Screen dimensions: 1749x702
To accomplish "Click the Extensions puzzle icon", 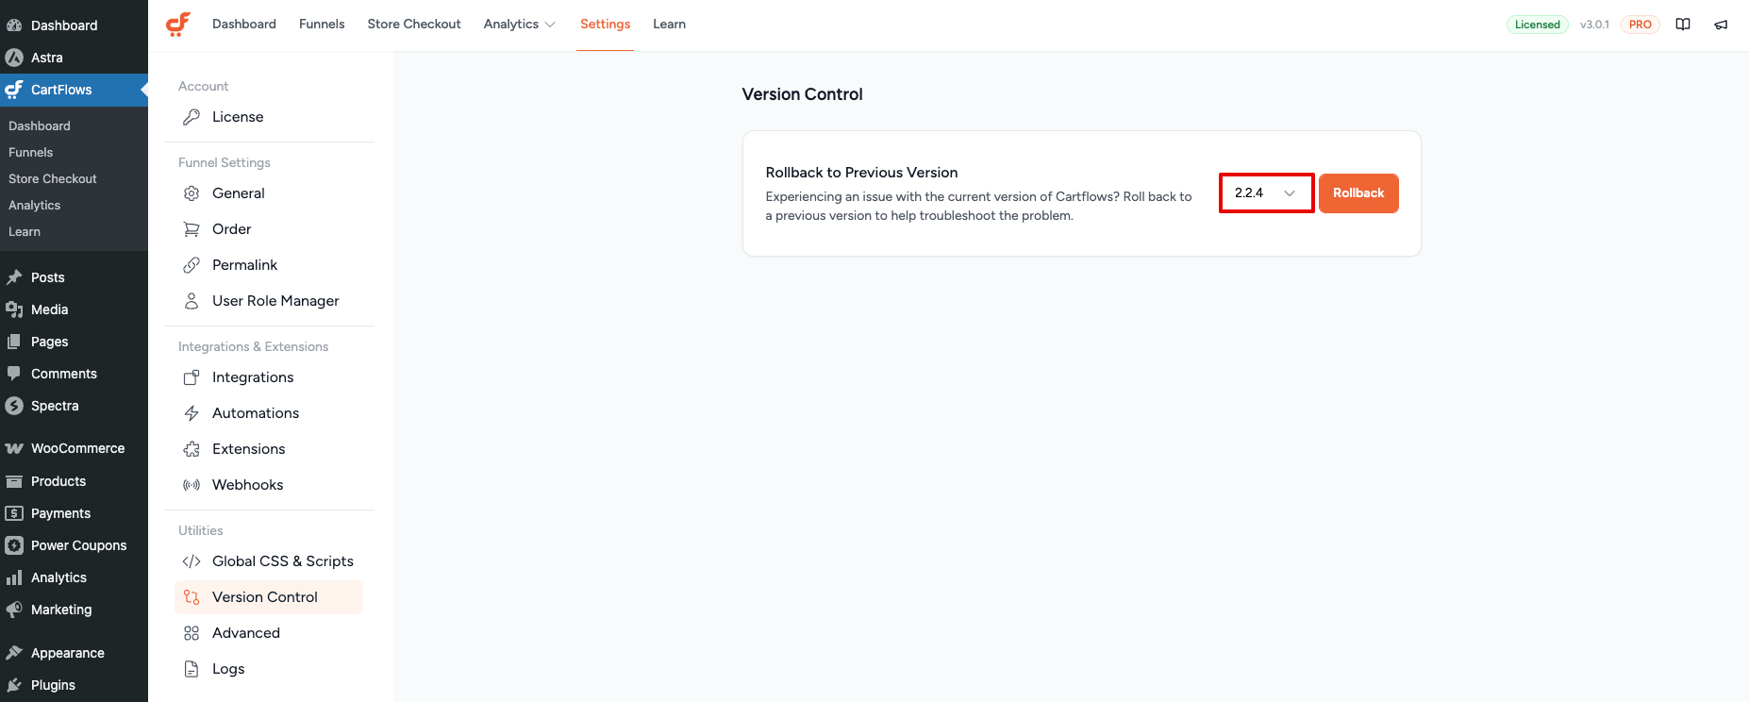I will point(192,449).
